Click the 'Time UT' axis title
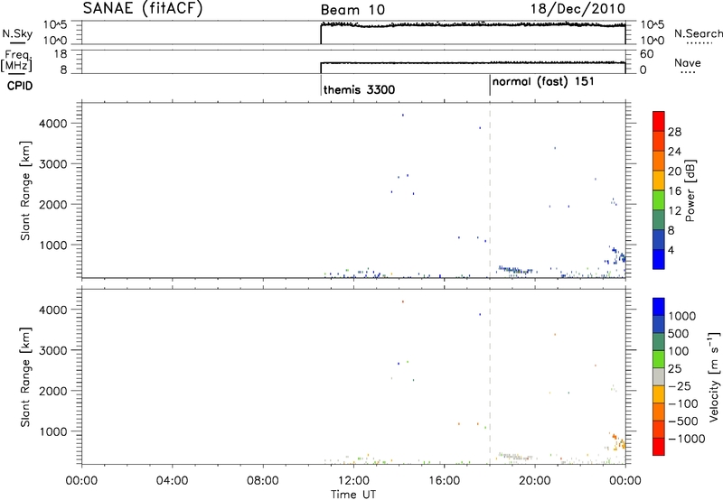 click(x=353, y=495)
